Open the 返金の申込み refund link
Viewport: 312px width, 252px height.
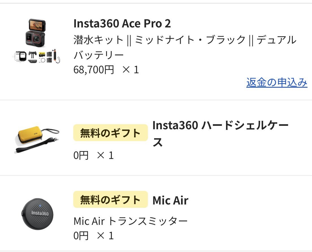click(x=277, y=82)
